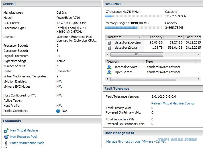
Task: Click Refresh Virtual Machine Counts link
Action: [x=173, y=103]
